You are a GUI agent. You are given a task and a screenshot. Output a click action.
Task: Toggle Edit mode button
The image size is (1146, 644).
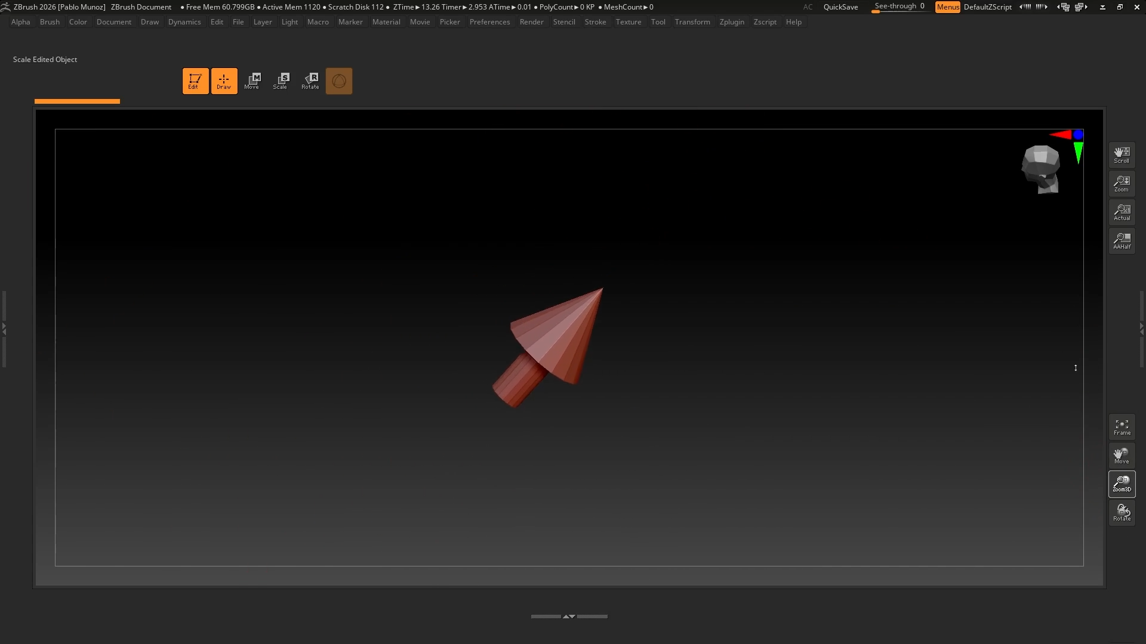[195, 81]
